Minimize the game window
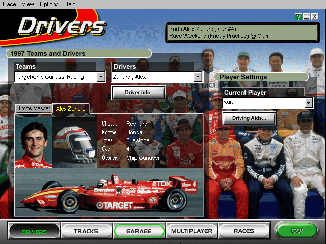 [x=307, y=17]
